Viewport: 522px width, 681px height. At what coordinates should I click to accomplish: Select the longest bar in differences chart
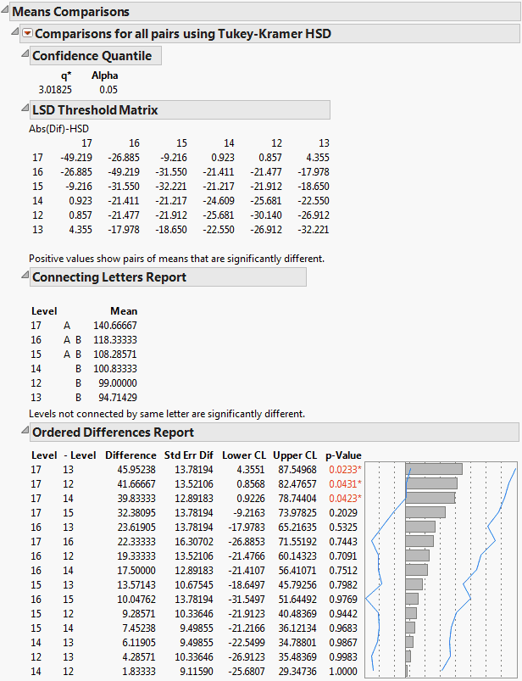click(434, 469)
